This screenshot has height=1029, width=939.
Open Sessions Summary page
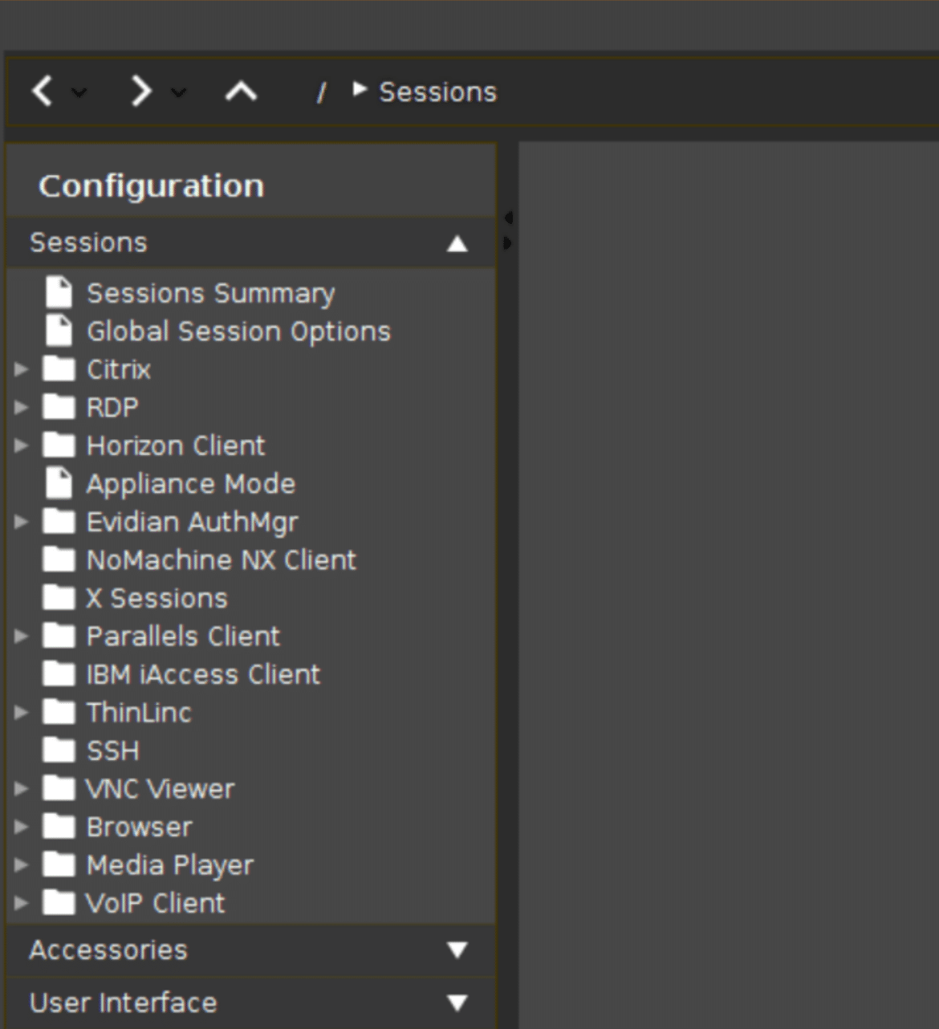click(x=211, y=294)
